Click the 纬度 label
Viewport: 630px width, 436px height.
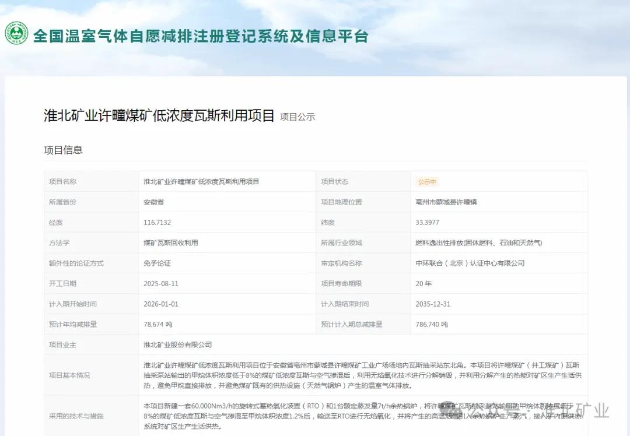[328, 223]
